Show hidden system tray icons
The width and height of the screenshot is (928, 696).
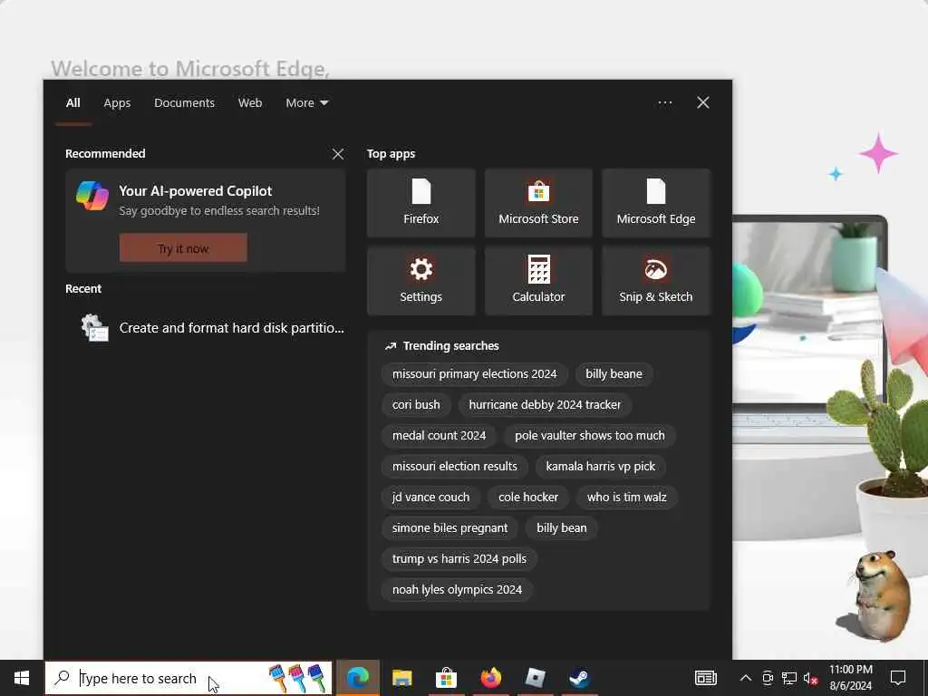(x=746, y=678)
